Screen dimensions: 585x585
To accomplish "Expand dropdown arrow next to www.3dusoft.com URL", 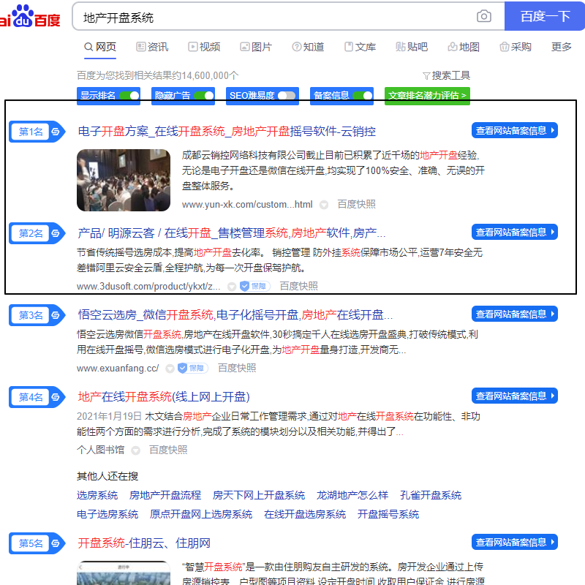I will [x=232, y=287].
